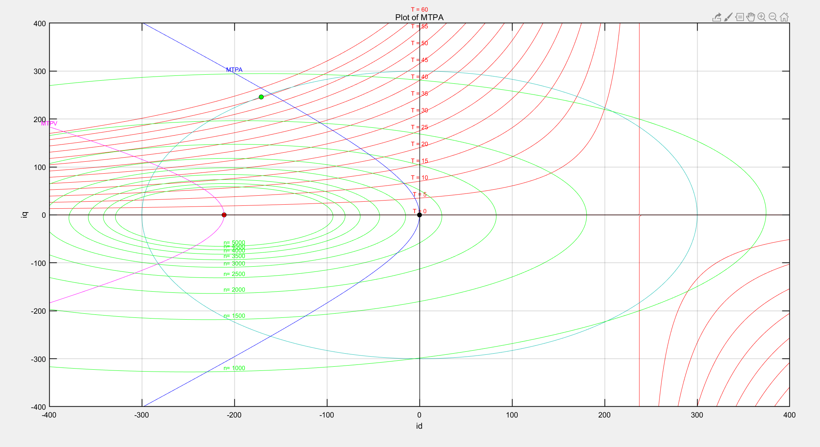820x447 pixels.
Task: Click the y-axis tick label '-200'
Action: [38, 311]
